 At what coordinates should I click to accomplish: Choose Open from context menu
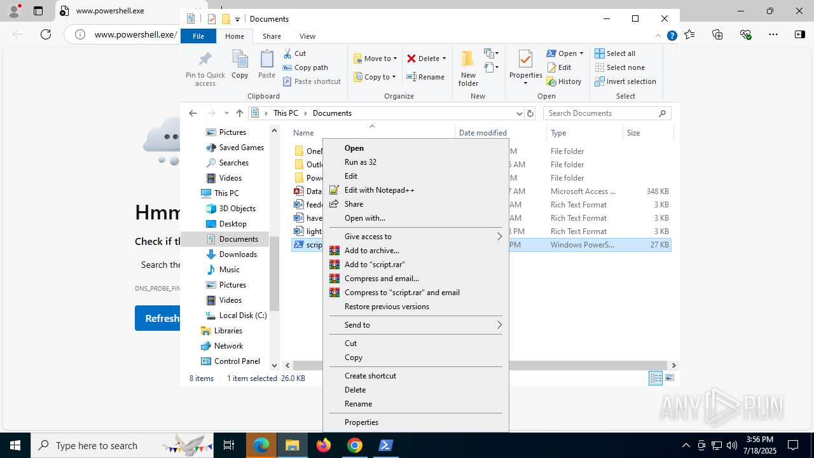[x=416, y=148]
